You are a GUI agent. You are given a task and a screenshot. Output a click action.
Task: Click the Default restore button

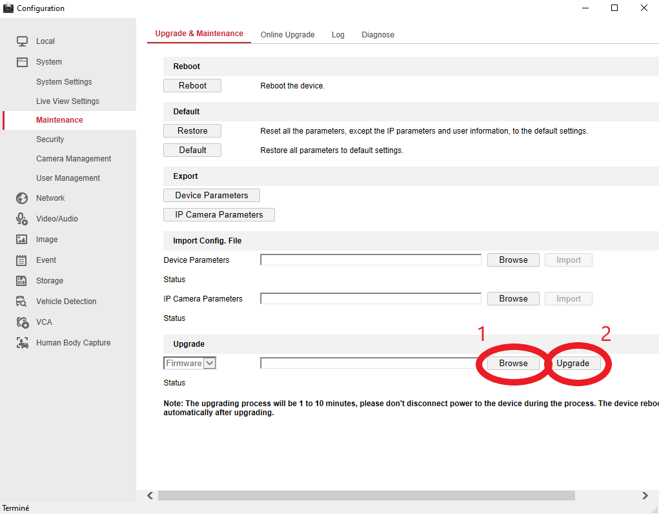[192, 150]
